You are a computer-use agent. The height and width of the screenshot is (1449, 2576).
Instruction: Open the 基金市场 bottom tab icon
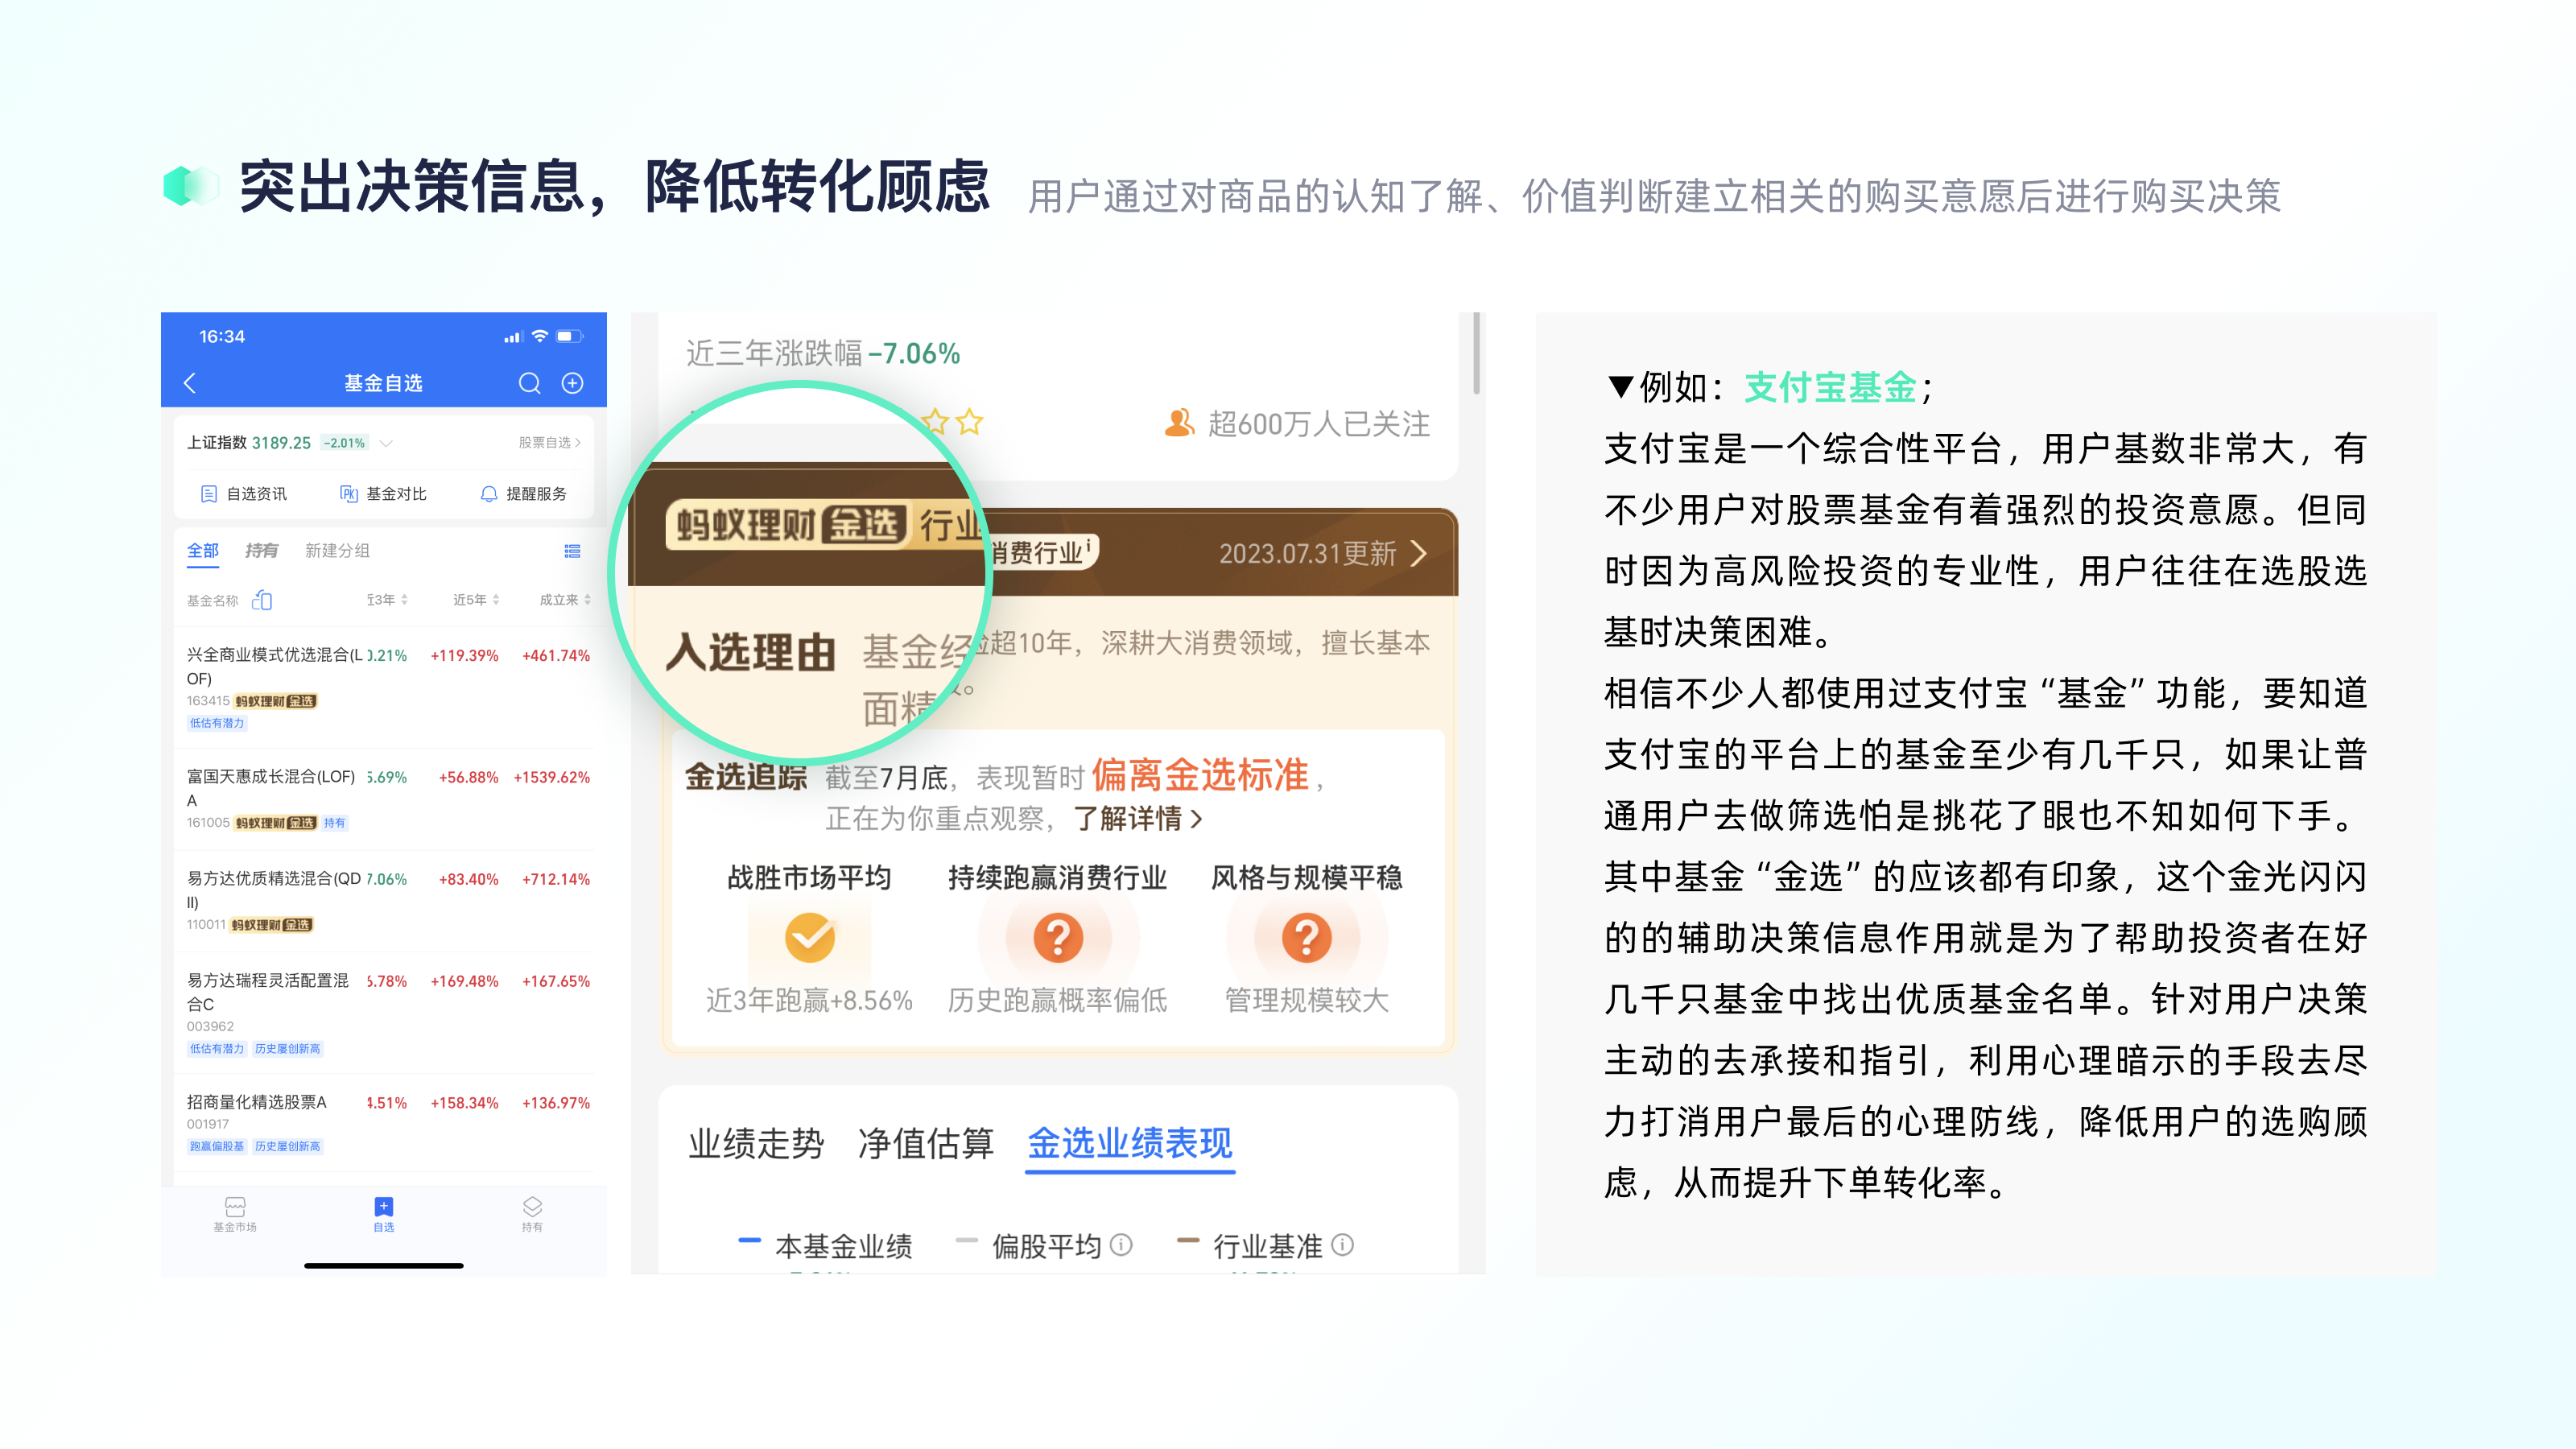coord(235,1206)
